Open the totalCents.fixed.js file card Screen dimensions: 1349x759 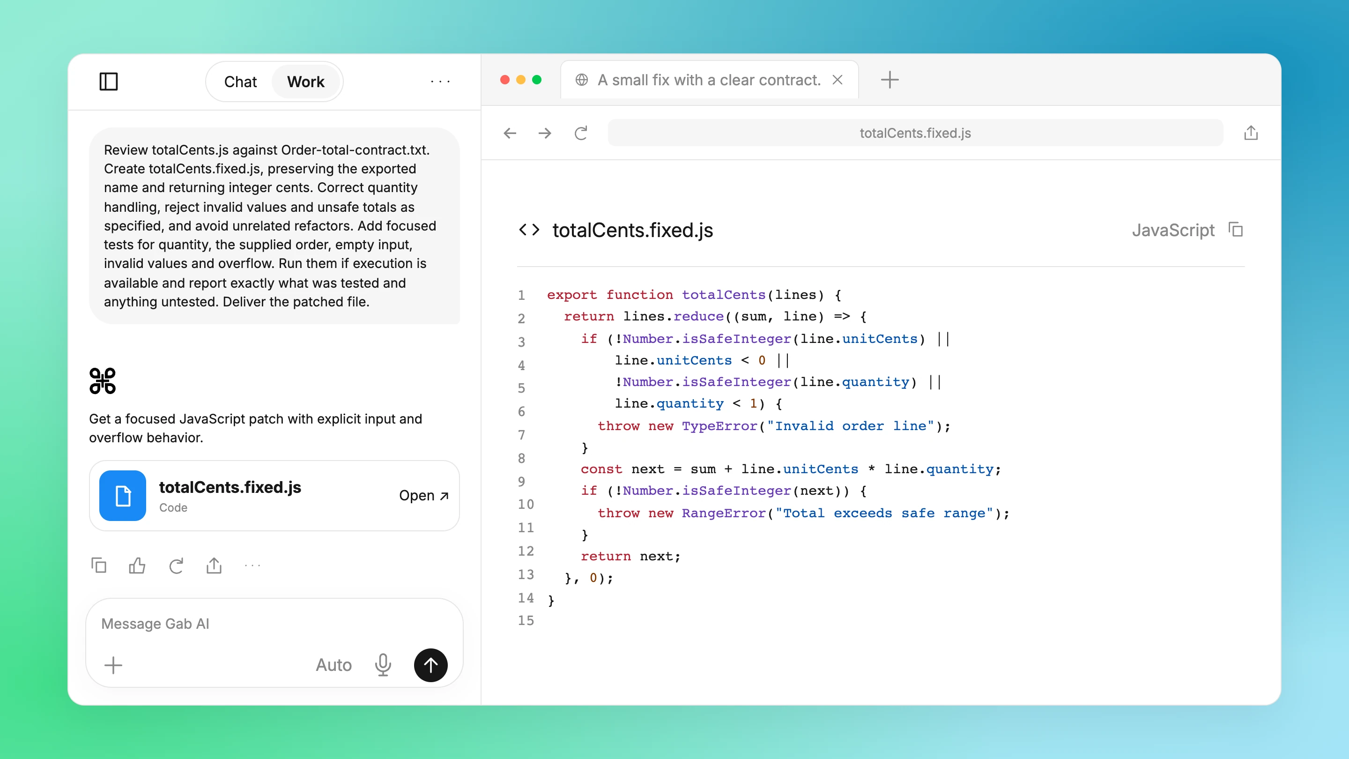click(x=274, y=496)
